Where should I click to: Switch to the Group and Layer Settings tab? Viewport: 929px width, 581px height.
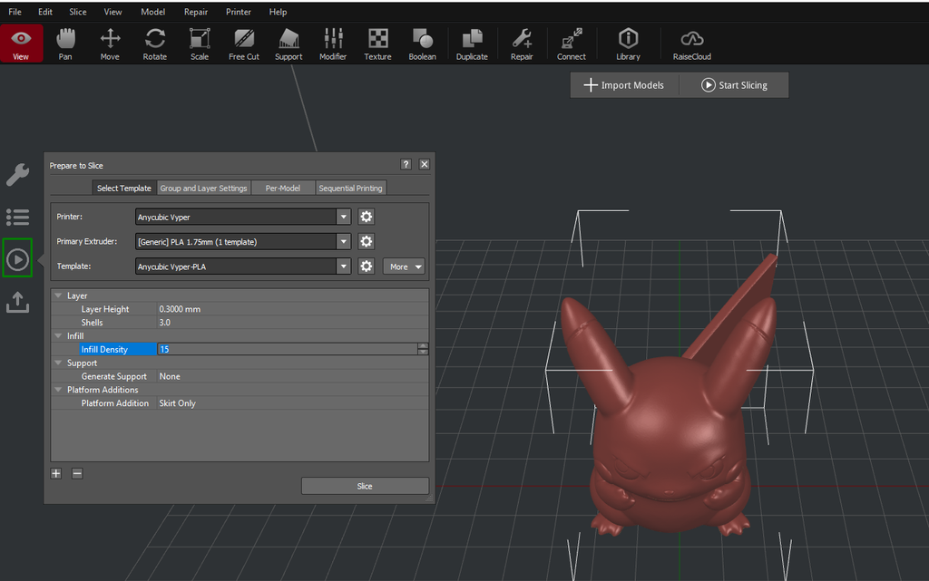[x=203, y=188]
